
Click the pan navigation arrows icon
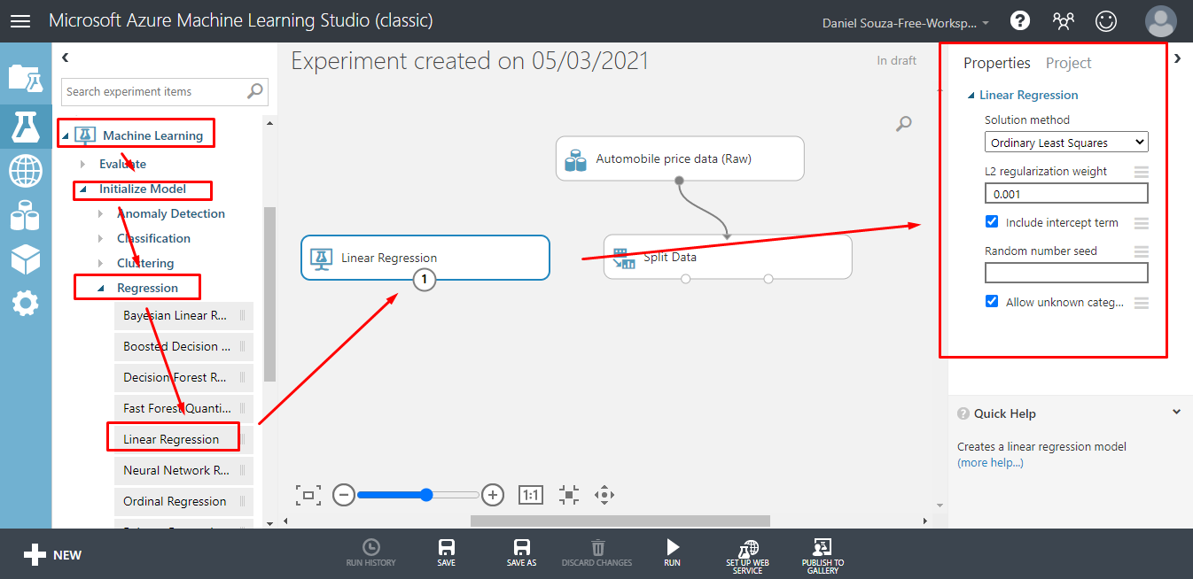pyautogui.click(x=604, y=495)
